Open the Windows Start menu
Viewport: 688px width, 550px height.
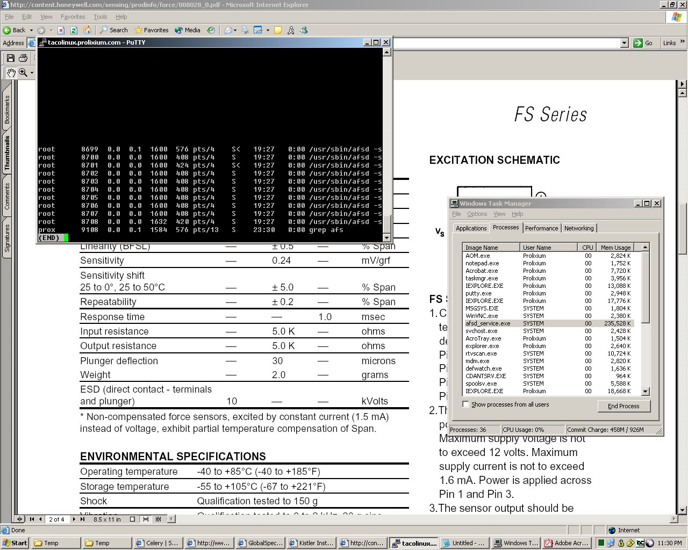15,543
